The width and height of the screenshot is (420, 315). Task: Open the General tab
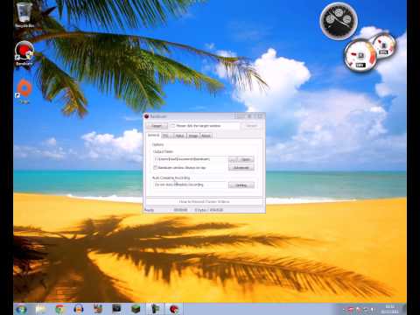153,136
